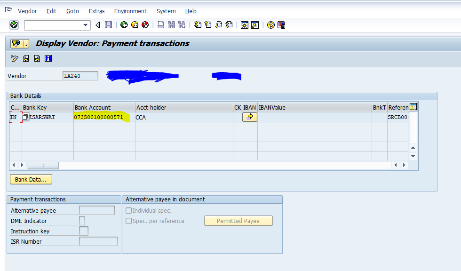
Task: Open the Environment menu
Action: pyautogui.click(x=130, y=11)
